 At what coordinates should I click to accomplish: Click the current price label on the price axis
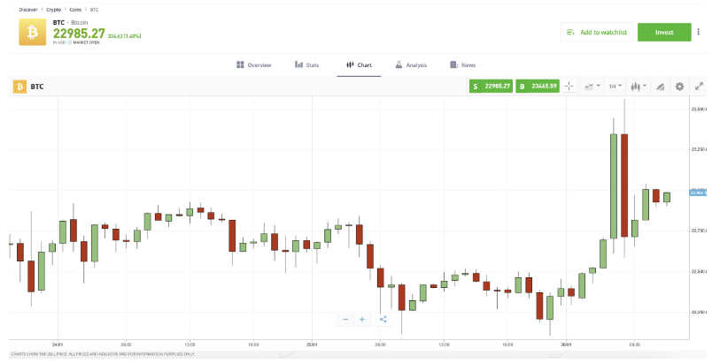click(698, 193)
